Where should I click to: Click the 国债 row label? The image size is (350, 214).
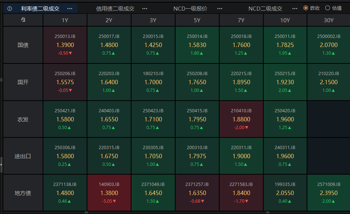(x=23, y=44)
